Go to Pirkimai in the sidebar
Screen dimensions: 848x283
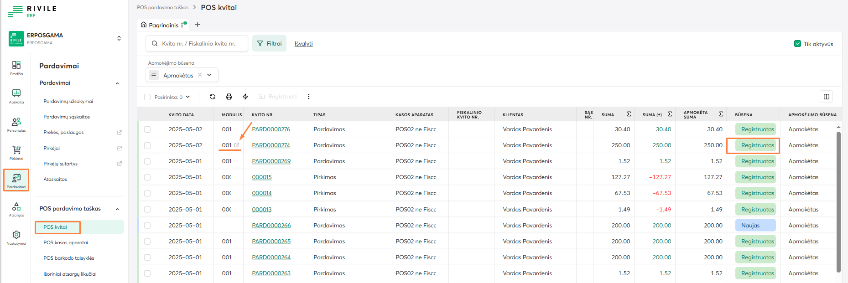pyautogui.click(x=16, y=153)
